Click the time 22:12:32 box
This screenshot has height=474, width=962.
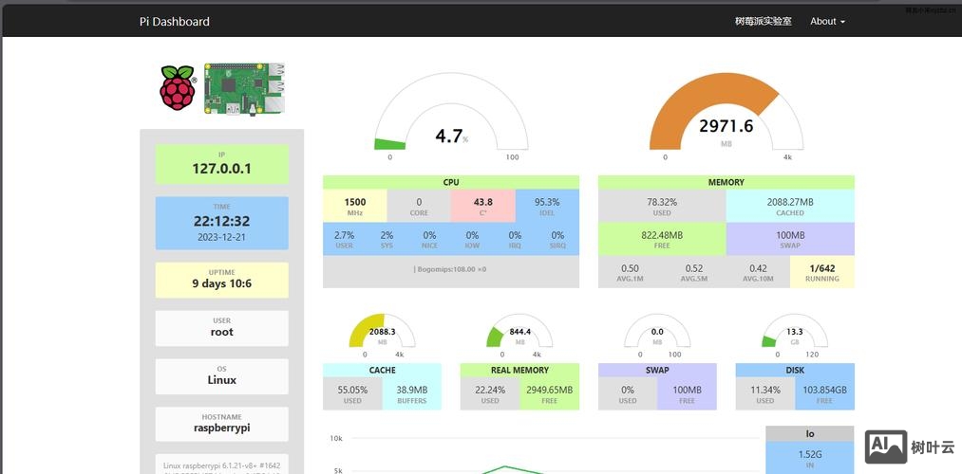(x=221, y=224)
